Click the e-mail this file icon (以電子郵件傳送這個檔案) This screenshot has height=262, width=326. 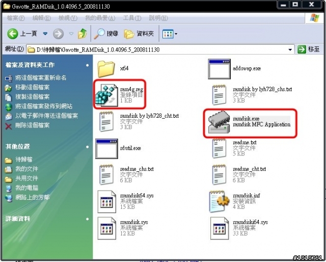tap(8, 116)
